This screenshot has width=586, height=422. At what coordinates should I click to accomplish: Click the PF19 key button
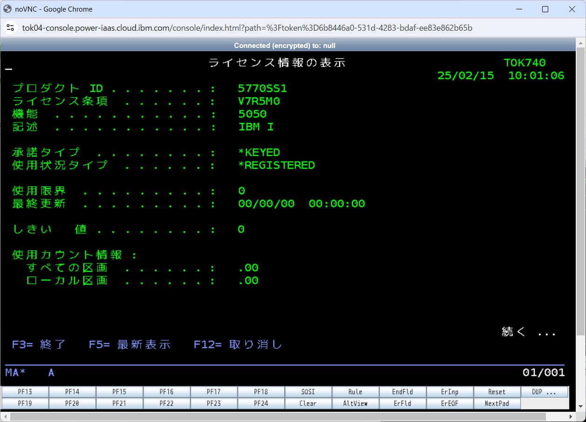coord(25,403)
